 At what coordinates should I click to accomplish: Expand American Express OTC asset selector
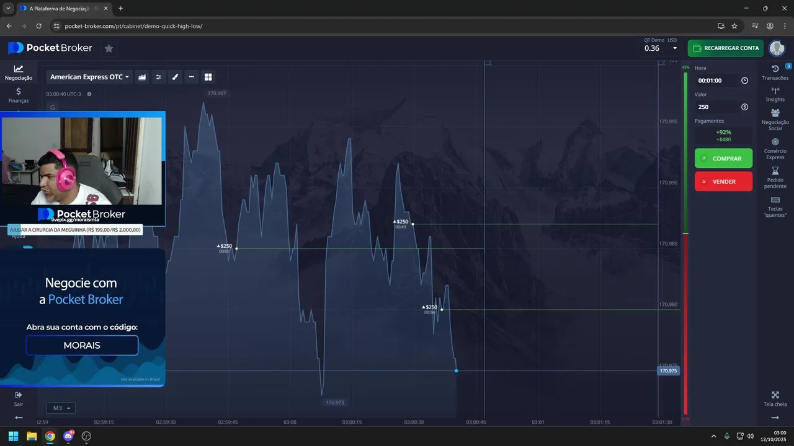pos(89,77)
